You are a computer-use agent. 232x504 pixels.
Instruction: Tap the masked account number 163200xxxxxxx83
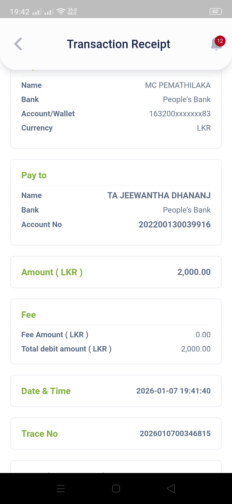pos(180,114)
